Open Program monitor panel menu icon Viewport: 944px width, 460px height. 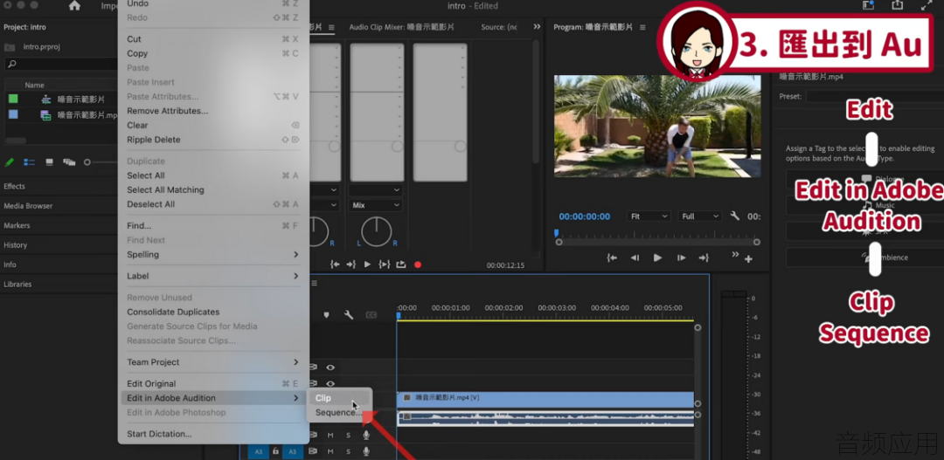tap(642, 27)
